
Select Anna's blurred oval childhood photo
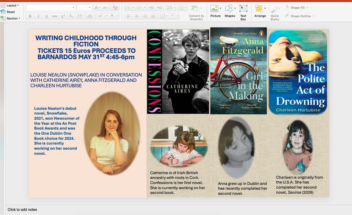(237, 147)
